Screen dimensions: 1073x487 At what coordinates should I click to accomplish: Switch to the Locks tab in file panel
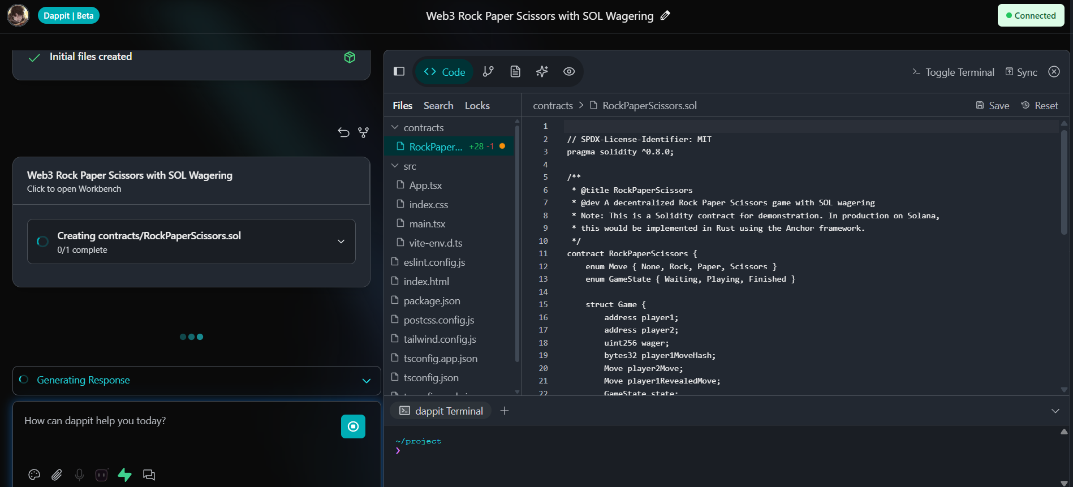(x=477, y=106)
